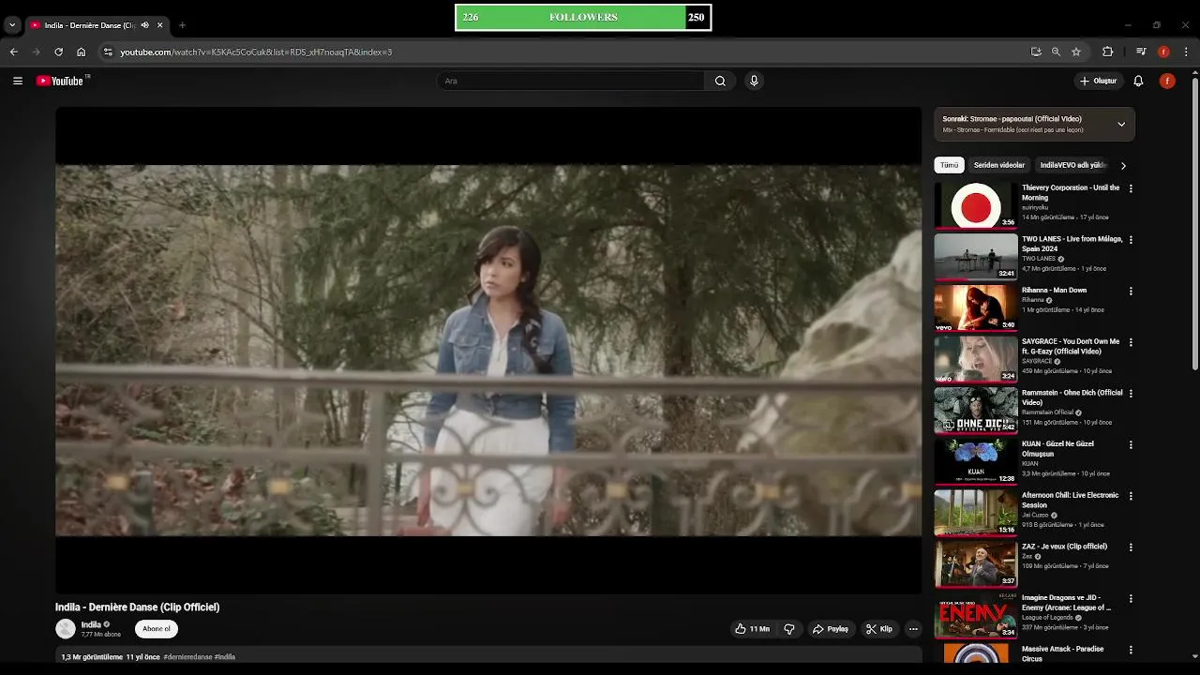Click the video player to pause
Image resolution: width=1200 pixels, height=675 pixels.
(488, 350)
